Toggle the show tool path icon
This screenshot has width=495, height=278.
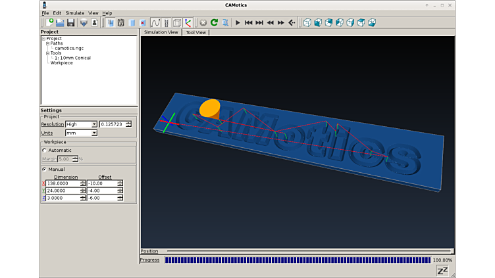156,22
